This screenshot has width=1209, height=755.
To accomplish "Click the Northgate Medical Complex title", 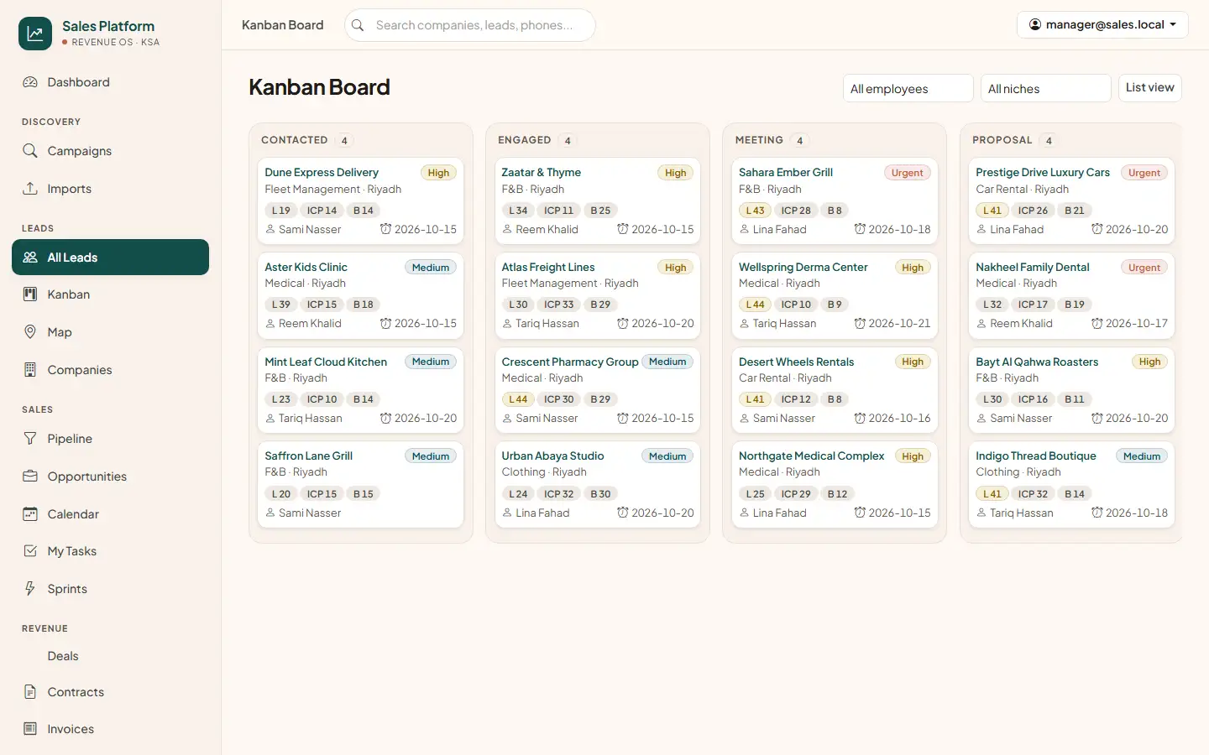I will 812,456.
